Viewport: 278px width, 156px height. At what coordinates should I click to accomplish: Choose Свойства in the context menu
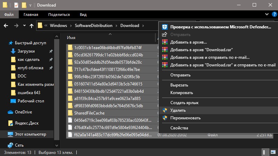coord(218,128)
